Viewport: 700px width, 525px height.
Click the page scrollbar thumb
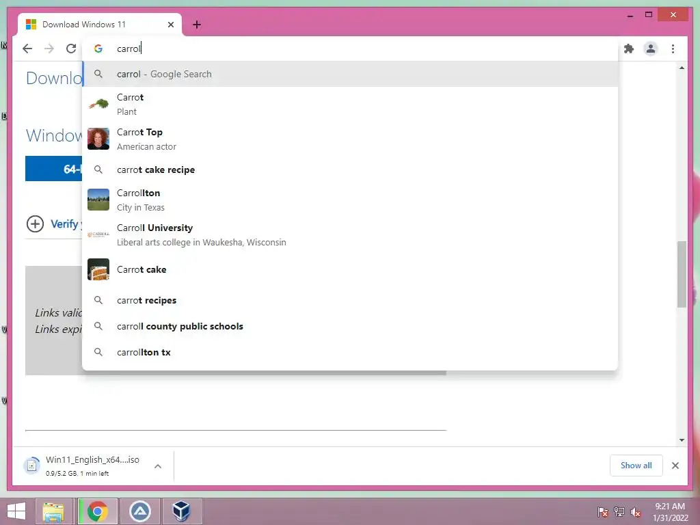[682, 274]
